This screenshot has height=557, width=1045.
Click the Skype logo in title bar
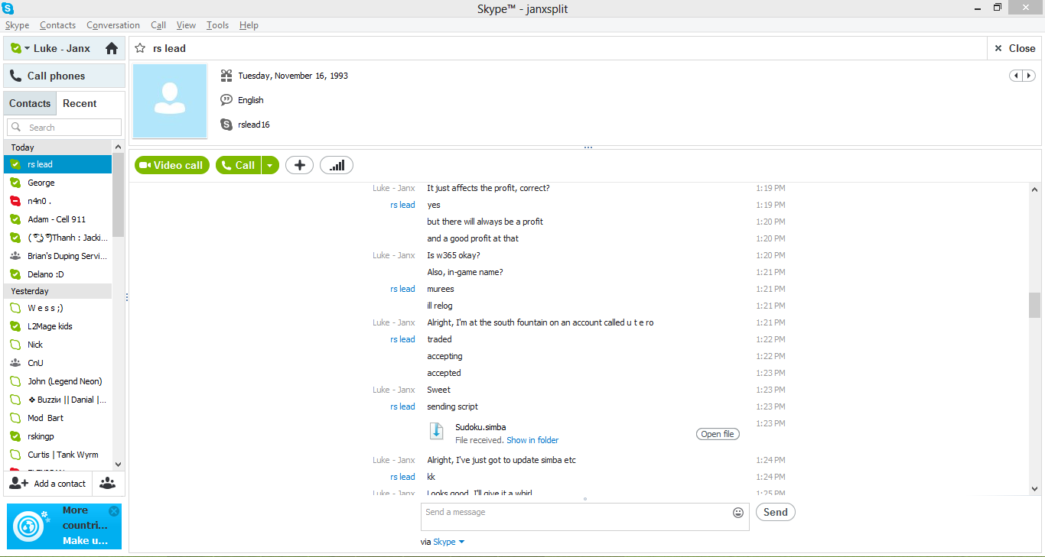pos(8,8)
